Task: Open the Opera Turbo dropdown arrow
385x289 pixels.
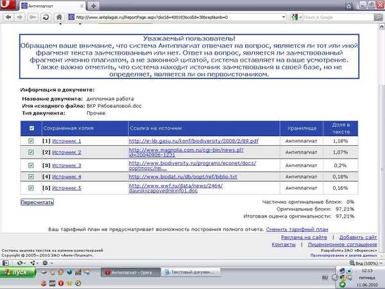Action: coord(51,263)
